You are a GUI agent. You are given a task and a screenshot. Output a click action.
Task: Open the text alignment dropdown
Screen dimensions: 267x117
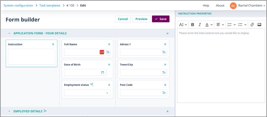point(220,25)
